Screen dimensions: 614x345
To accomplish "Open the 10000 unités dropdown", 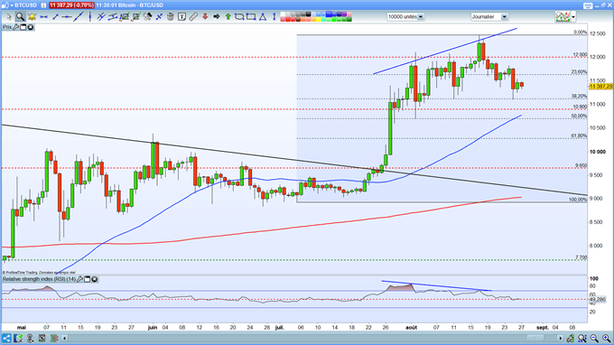I will (405, 17).
